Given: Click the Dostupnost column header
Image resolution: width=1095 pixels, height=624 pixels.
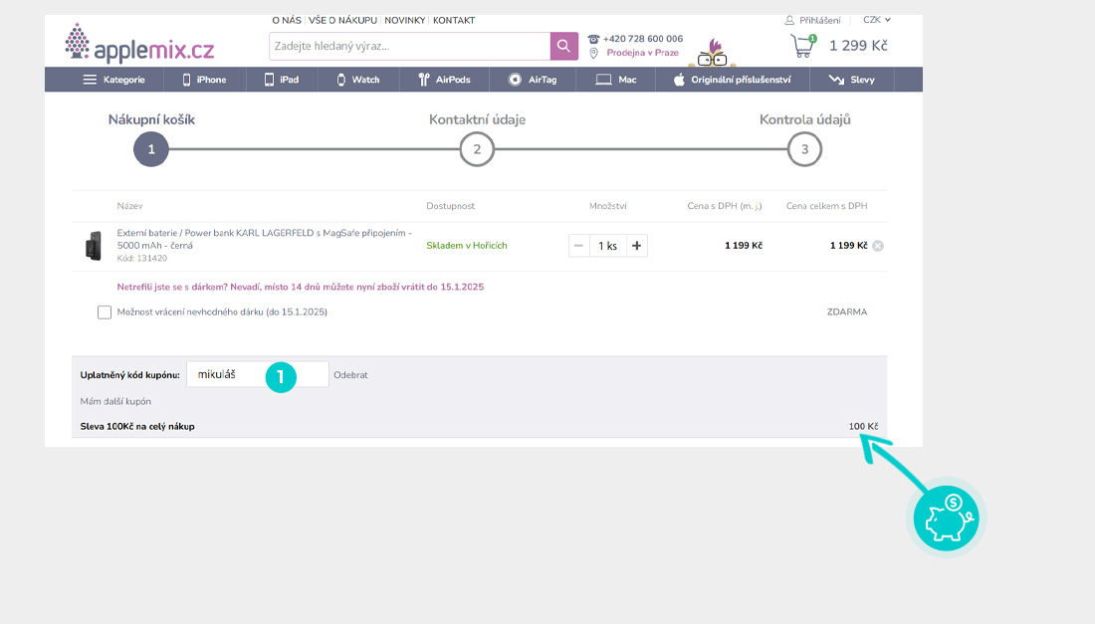Looking at the screenshot, I should pos(450,206).
